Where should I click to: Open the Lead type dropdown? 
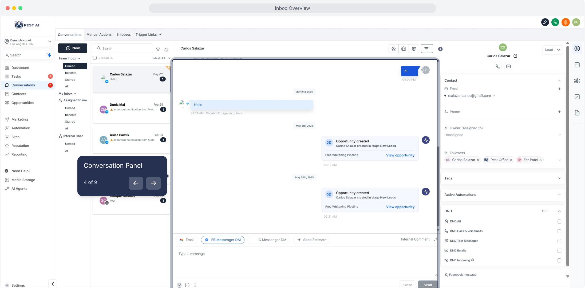click(x=552, y=50)
